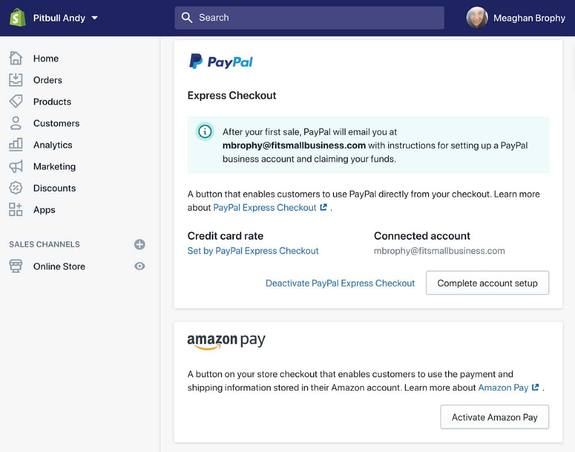This screenshot has height=452, width=575.
Task: Add a new sales channel with the plus button
Action: [140, 244]
